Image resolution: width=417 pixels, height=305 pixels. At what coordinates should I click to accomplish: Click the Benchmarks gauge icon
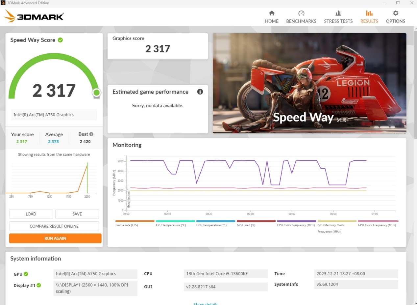click(x=301, y=13)
